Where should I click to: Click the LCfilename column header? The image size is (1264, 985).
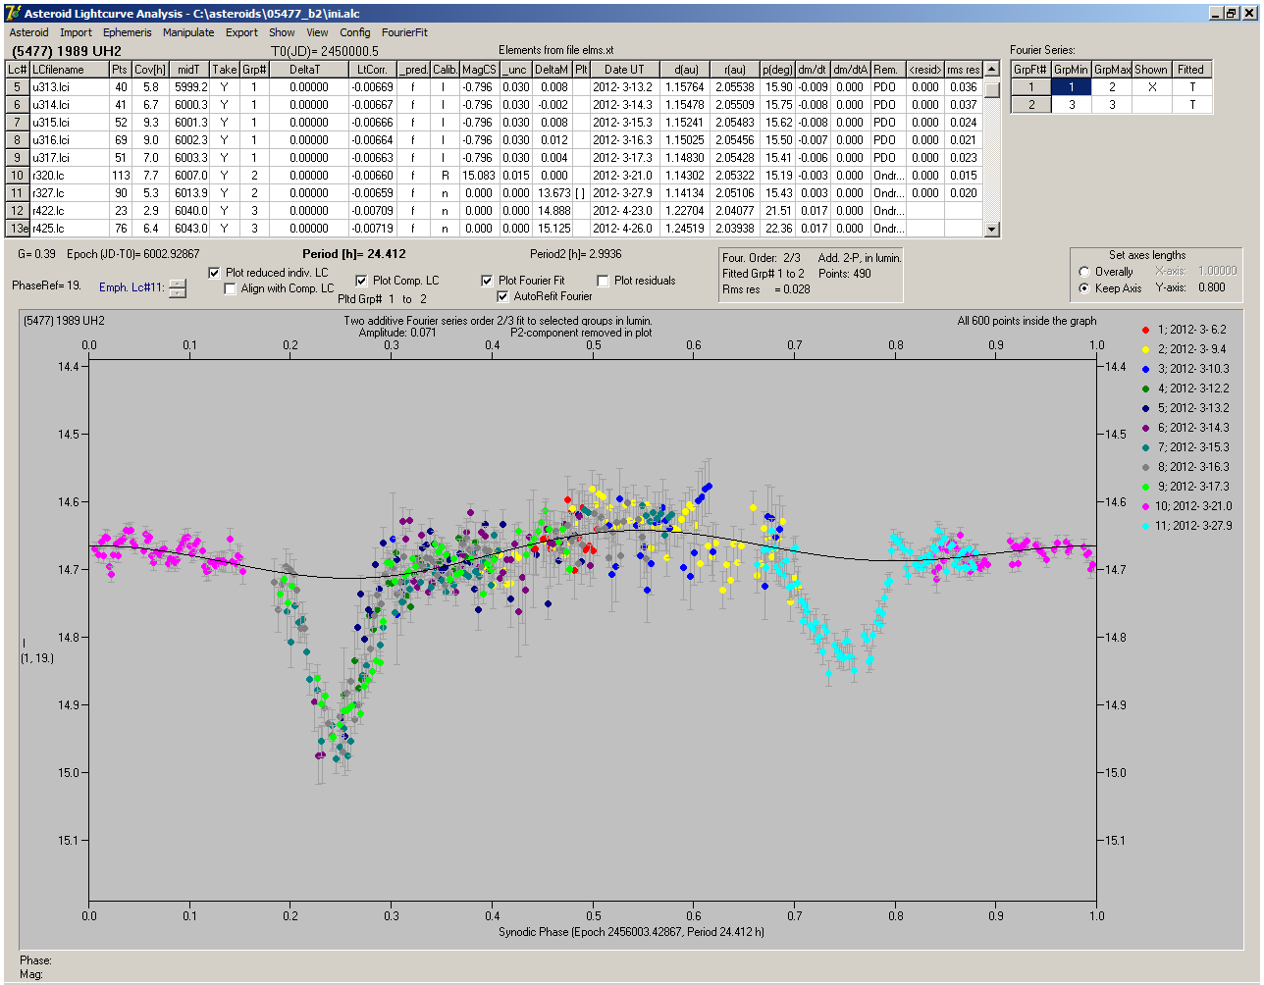click(69, 70)
